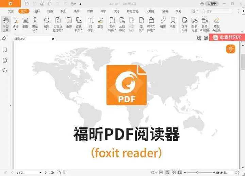
Task: Click the Reflow tool (重排)
Action: tap(69, 23)
